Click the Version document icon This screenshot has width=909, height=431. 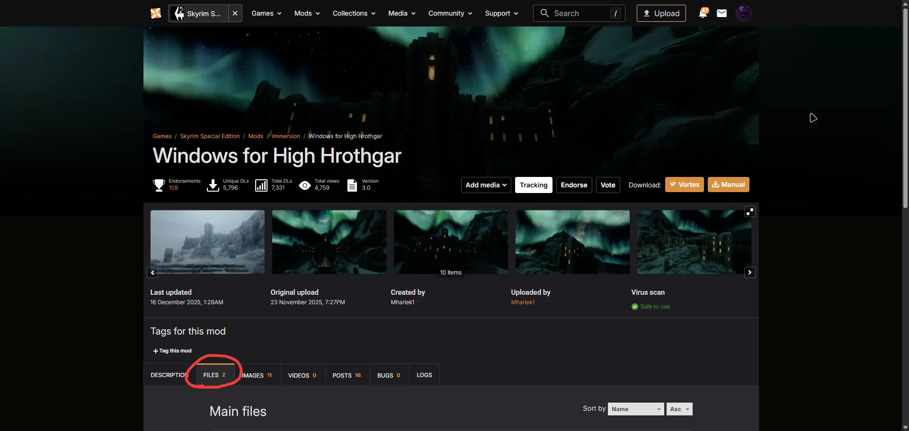(352, 185)
